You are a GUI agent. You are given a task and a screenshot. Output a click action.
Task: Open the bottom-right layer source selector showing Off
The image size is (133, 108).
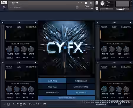click(x=114, y=63)
